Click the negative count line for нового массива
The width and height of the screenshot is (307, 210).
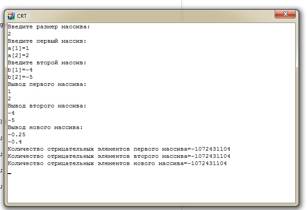tap(117, 163)
